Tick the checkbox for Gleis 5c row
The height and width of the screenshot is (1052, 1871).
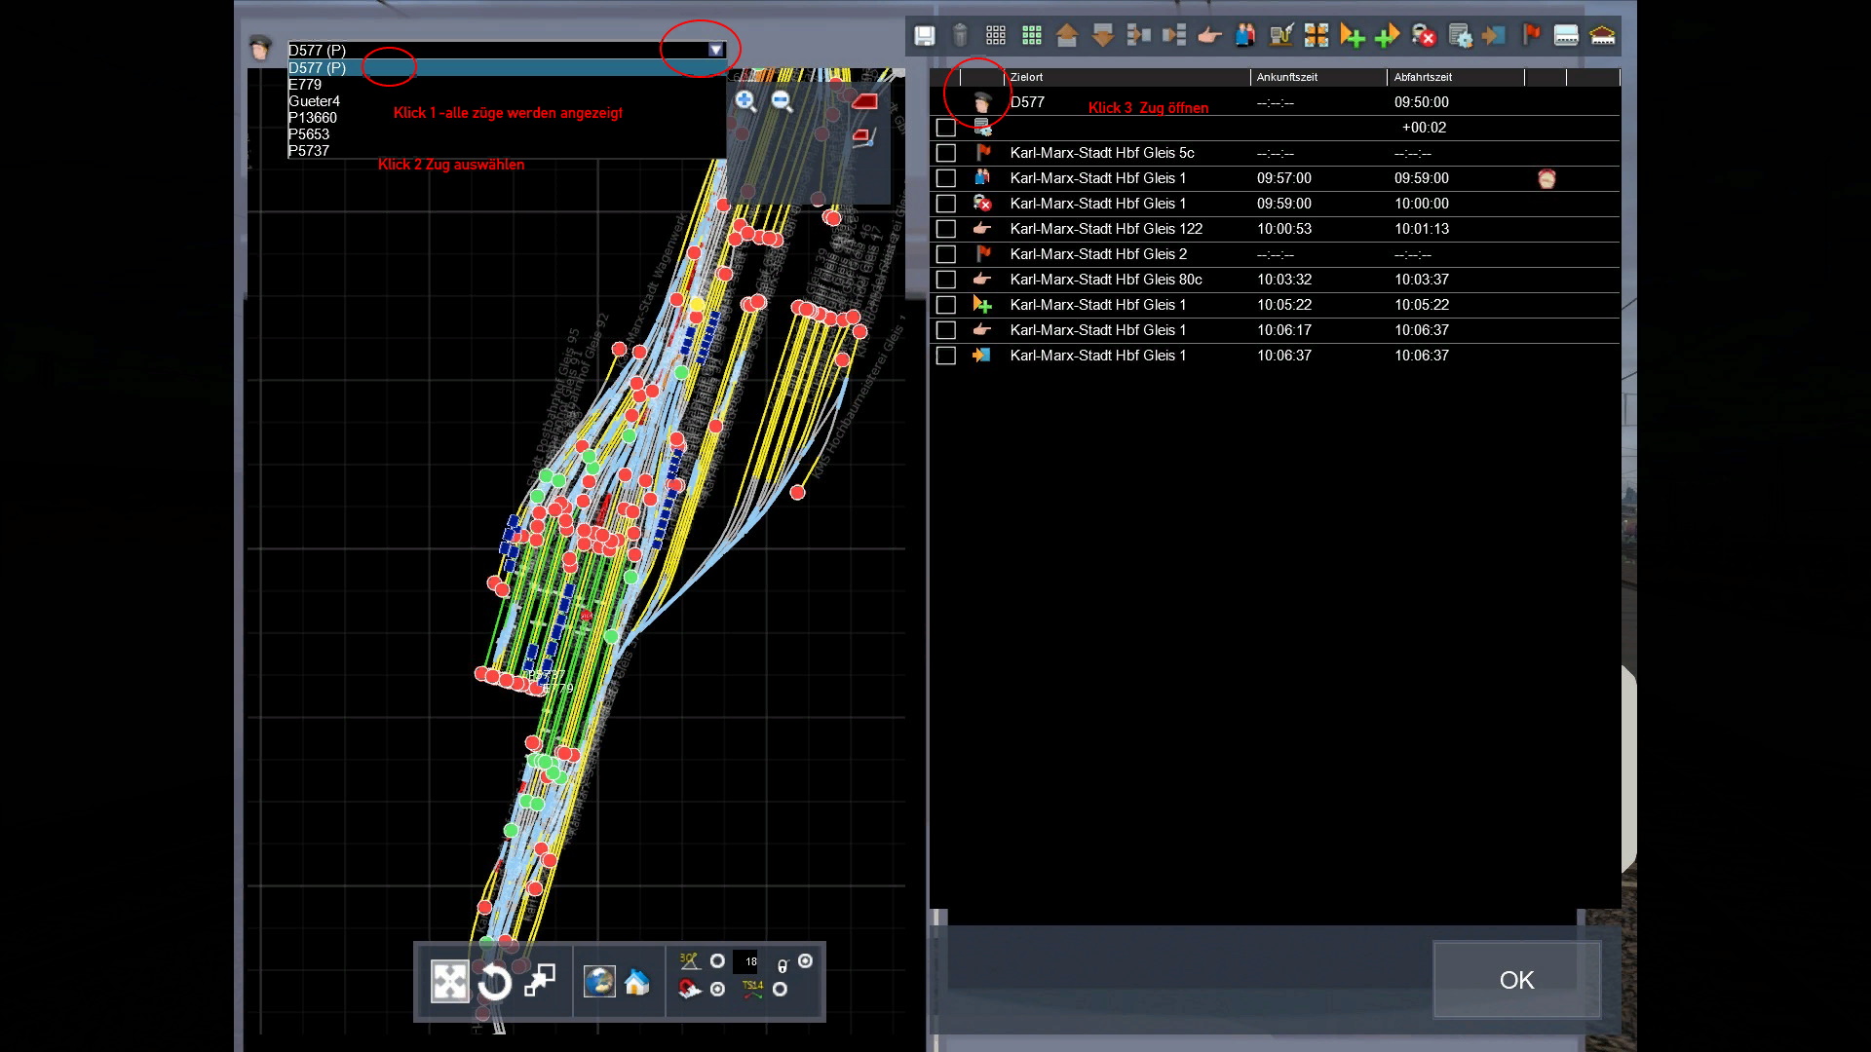point(945,153)
